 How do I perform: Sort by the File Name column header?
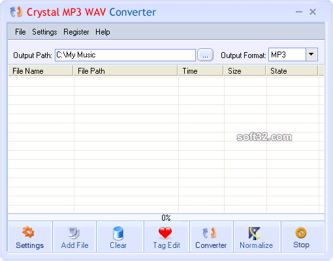(40, 71)
